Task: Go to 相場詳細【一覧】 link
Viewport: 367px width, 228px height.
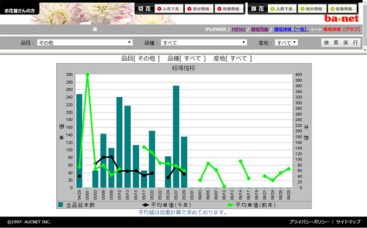Action: (291, 29)
